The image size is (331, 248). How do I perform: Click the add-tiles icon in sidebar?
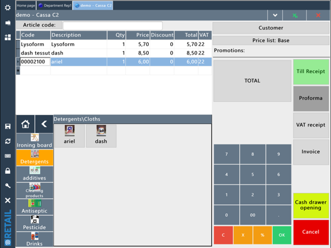click(8, 37)
